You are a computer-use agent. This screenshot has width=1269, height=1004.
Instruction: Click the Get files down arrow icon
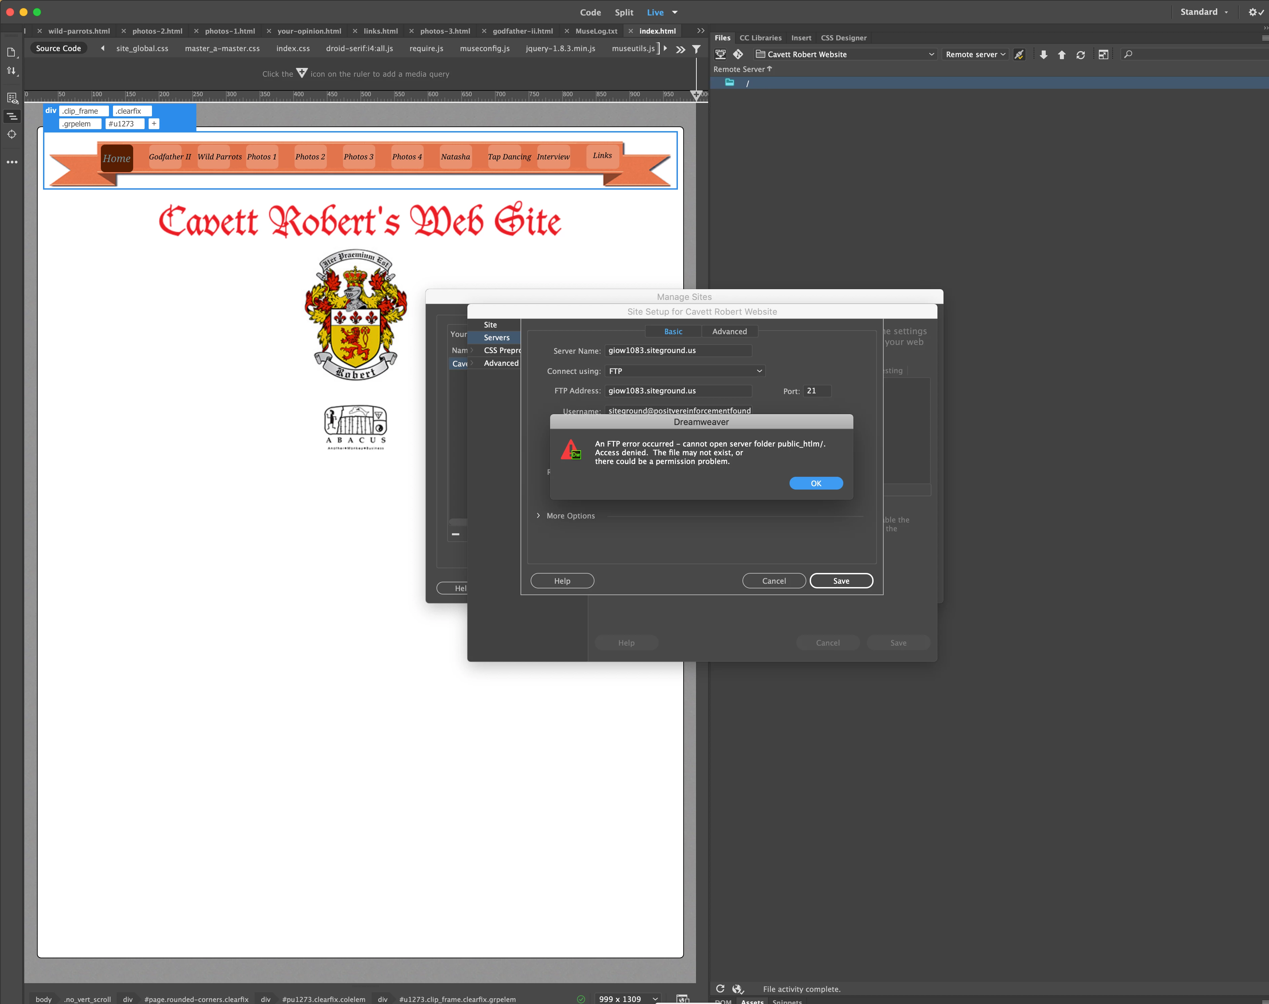(x=1043, y=54)
